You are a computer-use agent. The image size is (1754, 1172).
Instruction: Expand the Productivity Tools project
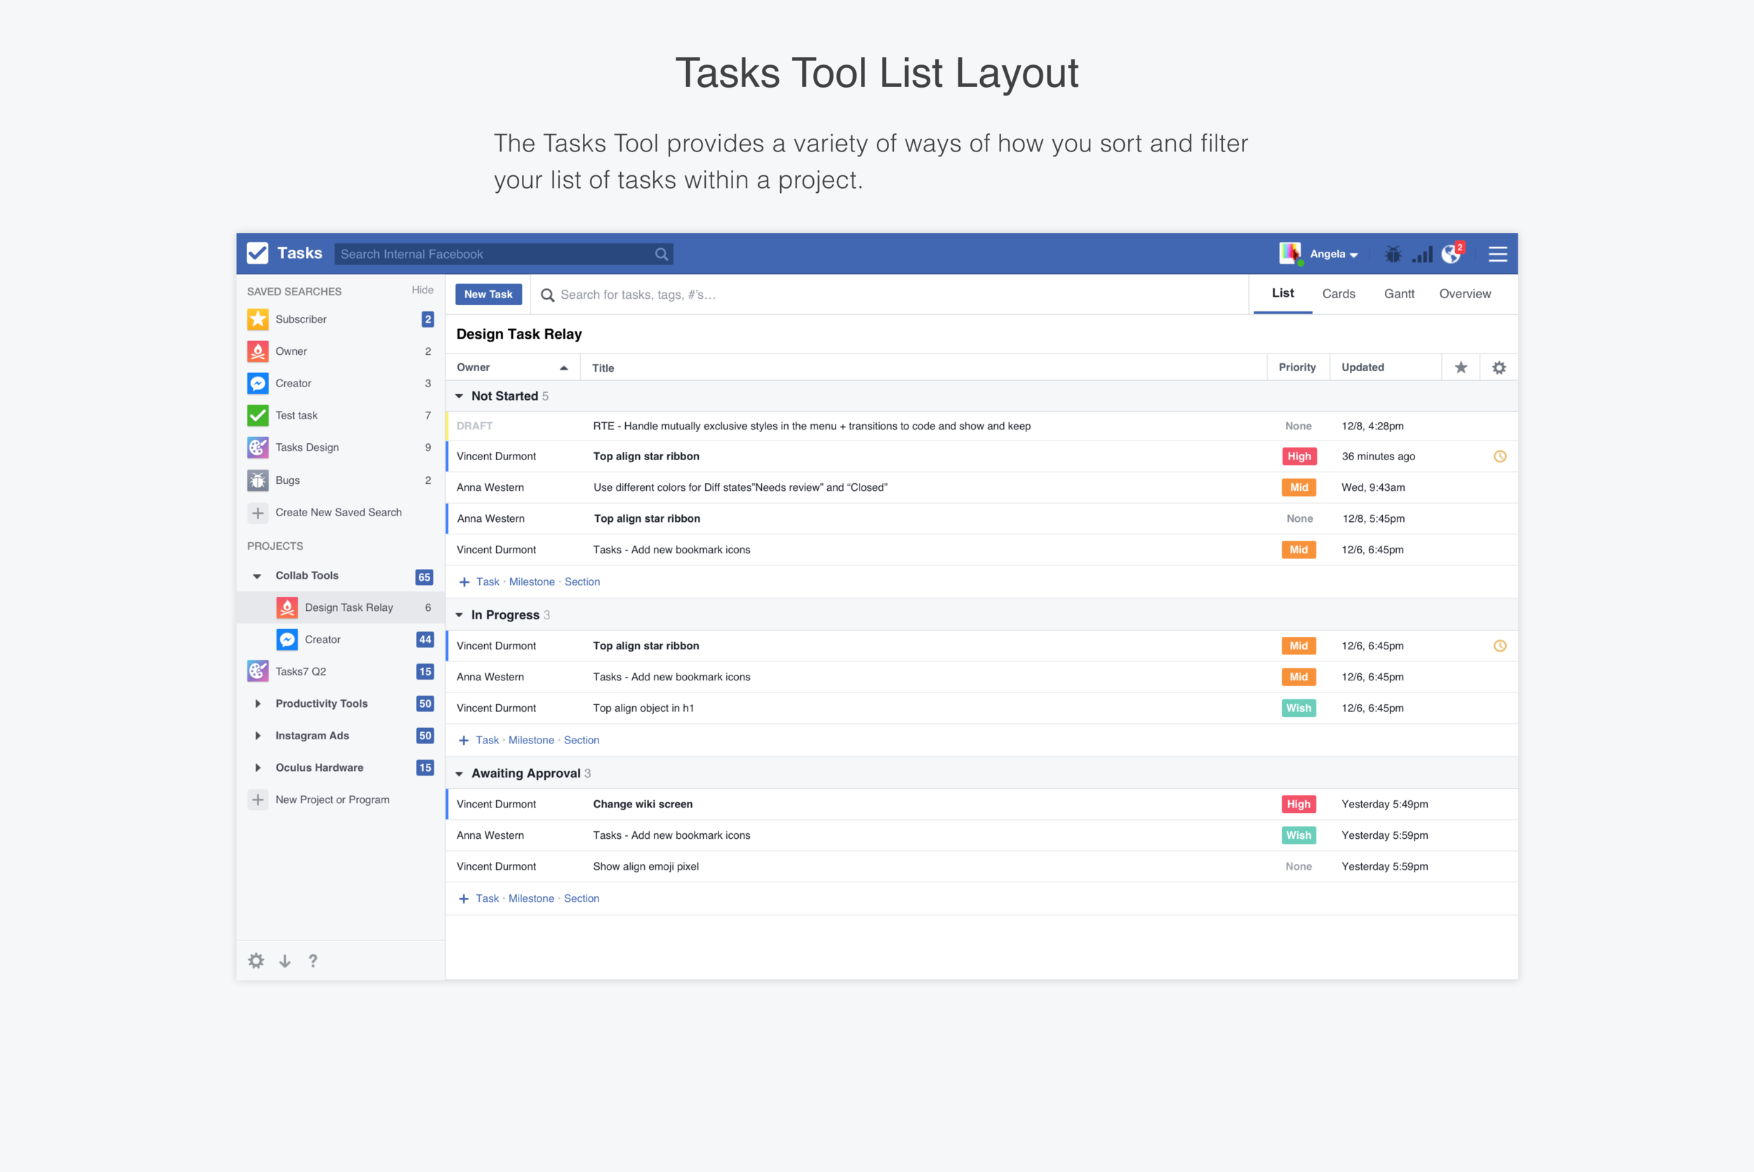pyautogui.click(x=257, y=703)
